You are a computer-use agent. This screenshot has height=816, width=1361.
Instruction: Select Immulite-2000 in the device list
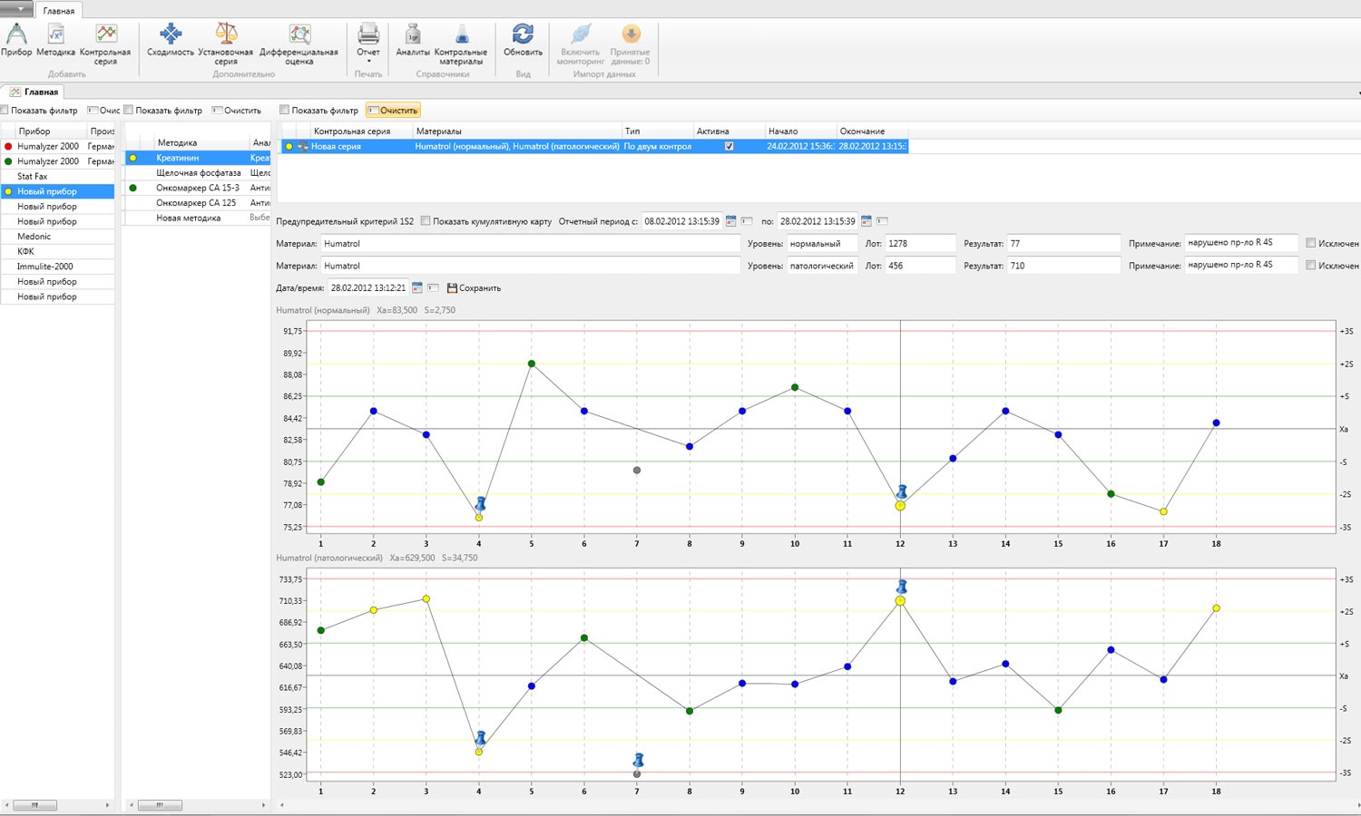pyautogui.click(x=57, y=267)
